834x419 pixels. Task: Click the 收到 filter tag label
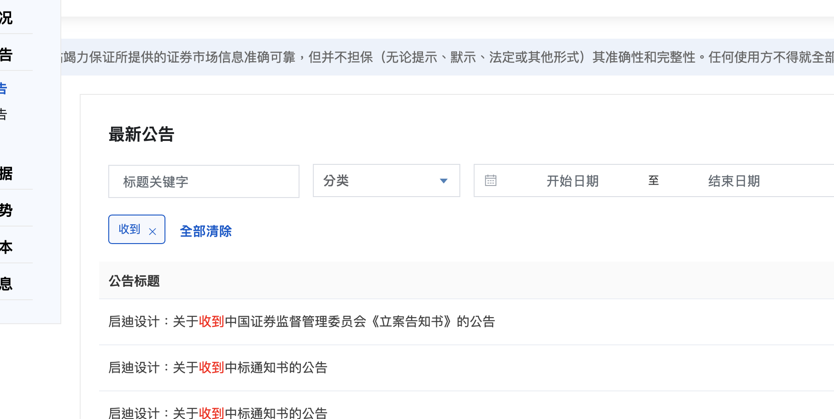coord(129,229)
